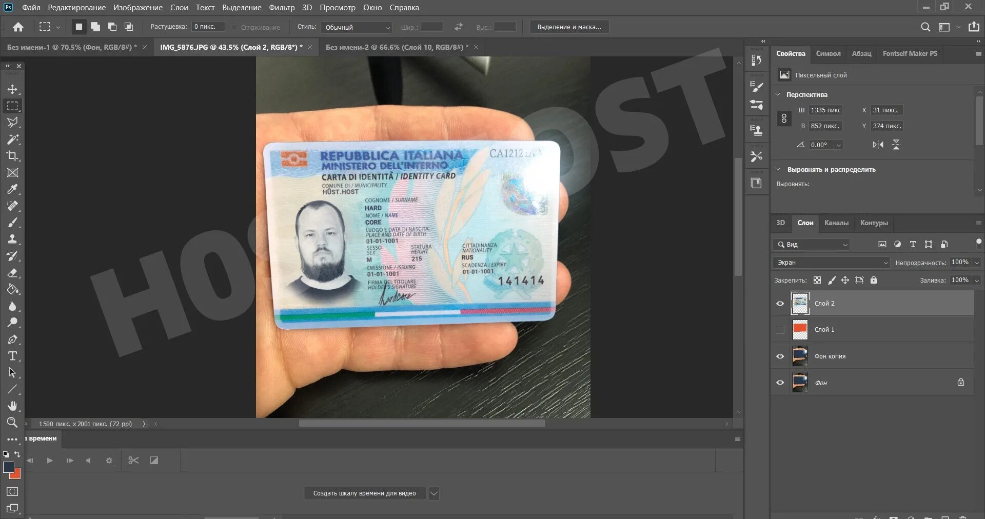Select the Type tool
This screenshot has height=519, width=985.
click(x=12, y=356)
